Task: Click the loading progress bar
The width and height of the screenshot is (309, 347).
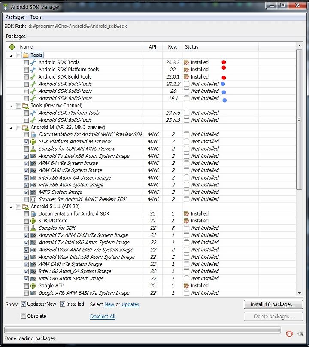Action: point(142,330)
